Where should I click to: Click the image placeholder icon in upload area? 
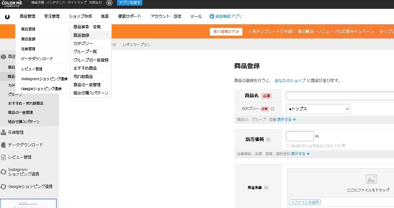point(371,179)
